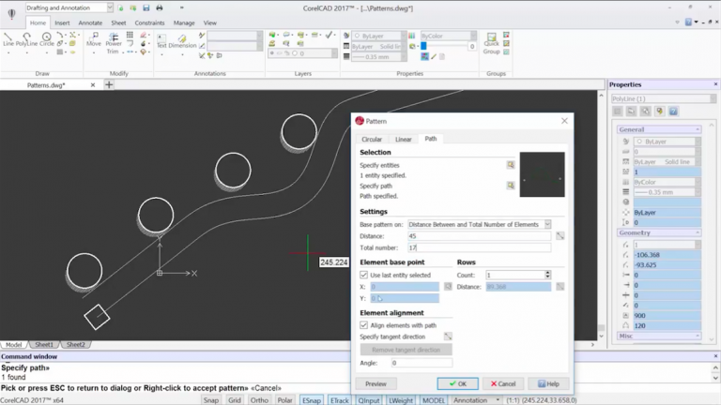Toggle Ortho mode in status bar
This screenshot has width=721, height=405.
(x=259, y=400)
